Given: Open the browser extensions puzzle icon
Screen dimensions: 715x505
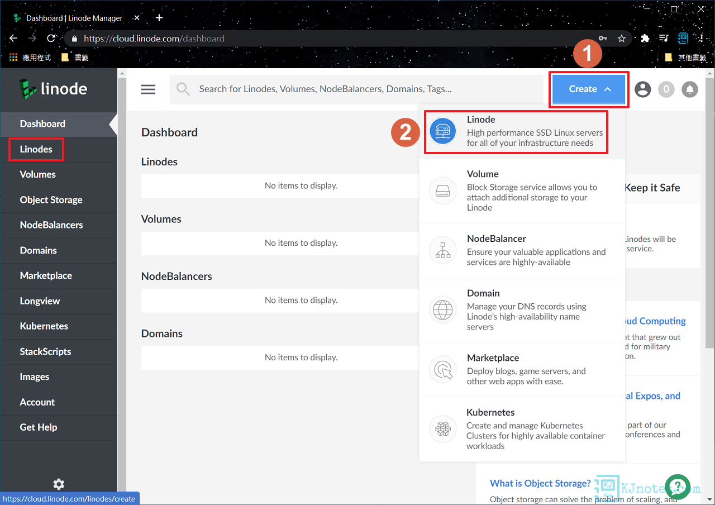Looking at the screenshot, I should coord(645,39).
